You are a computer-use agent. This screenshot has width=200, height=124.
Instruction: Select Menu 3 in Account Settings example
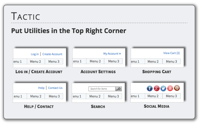tap(114, 61)
